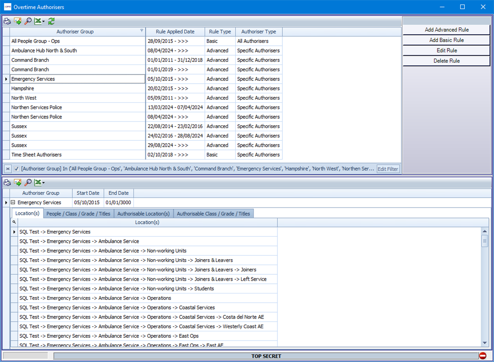Viewport: 494px width, 362px height.
Task: Click the Edit Filter button
Action: (x=388, y=169)
